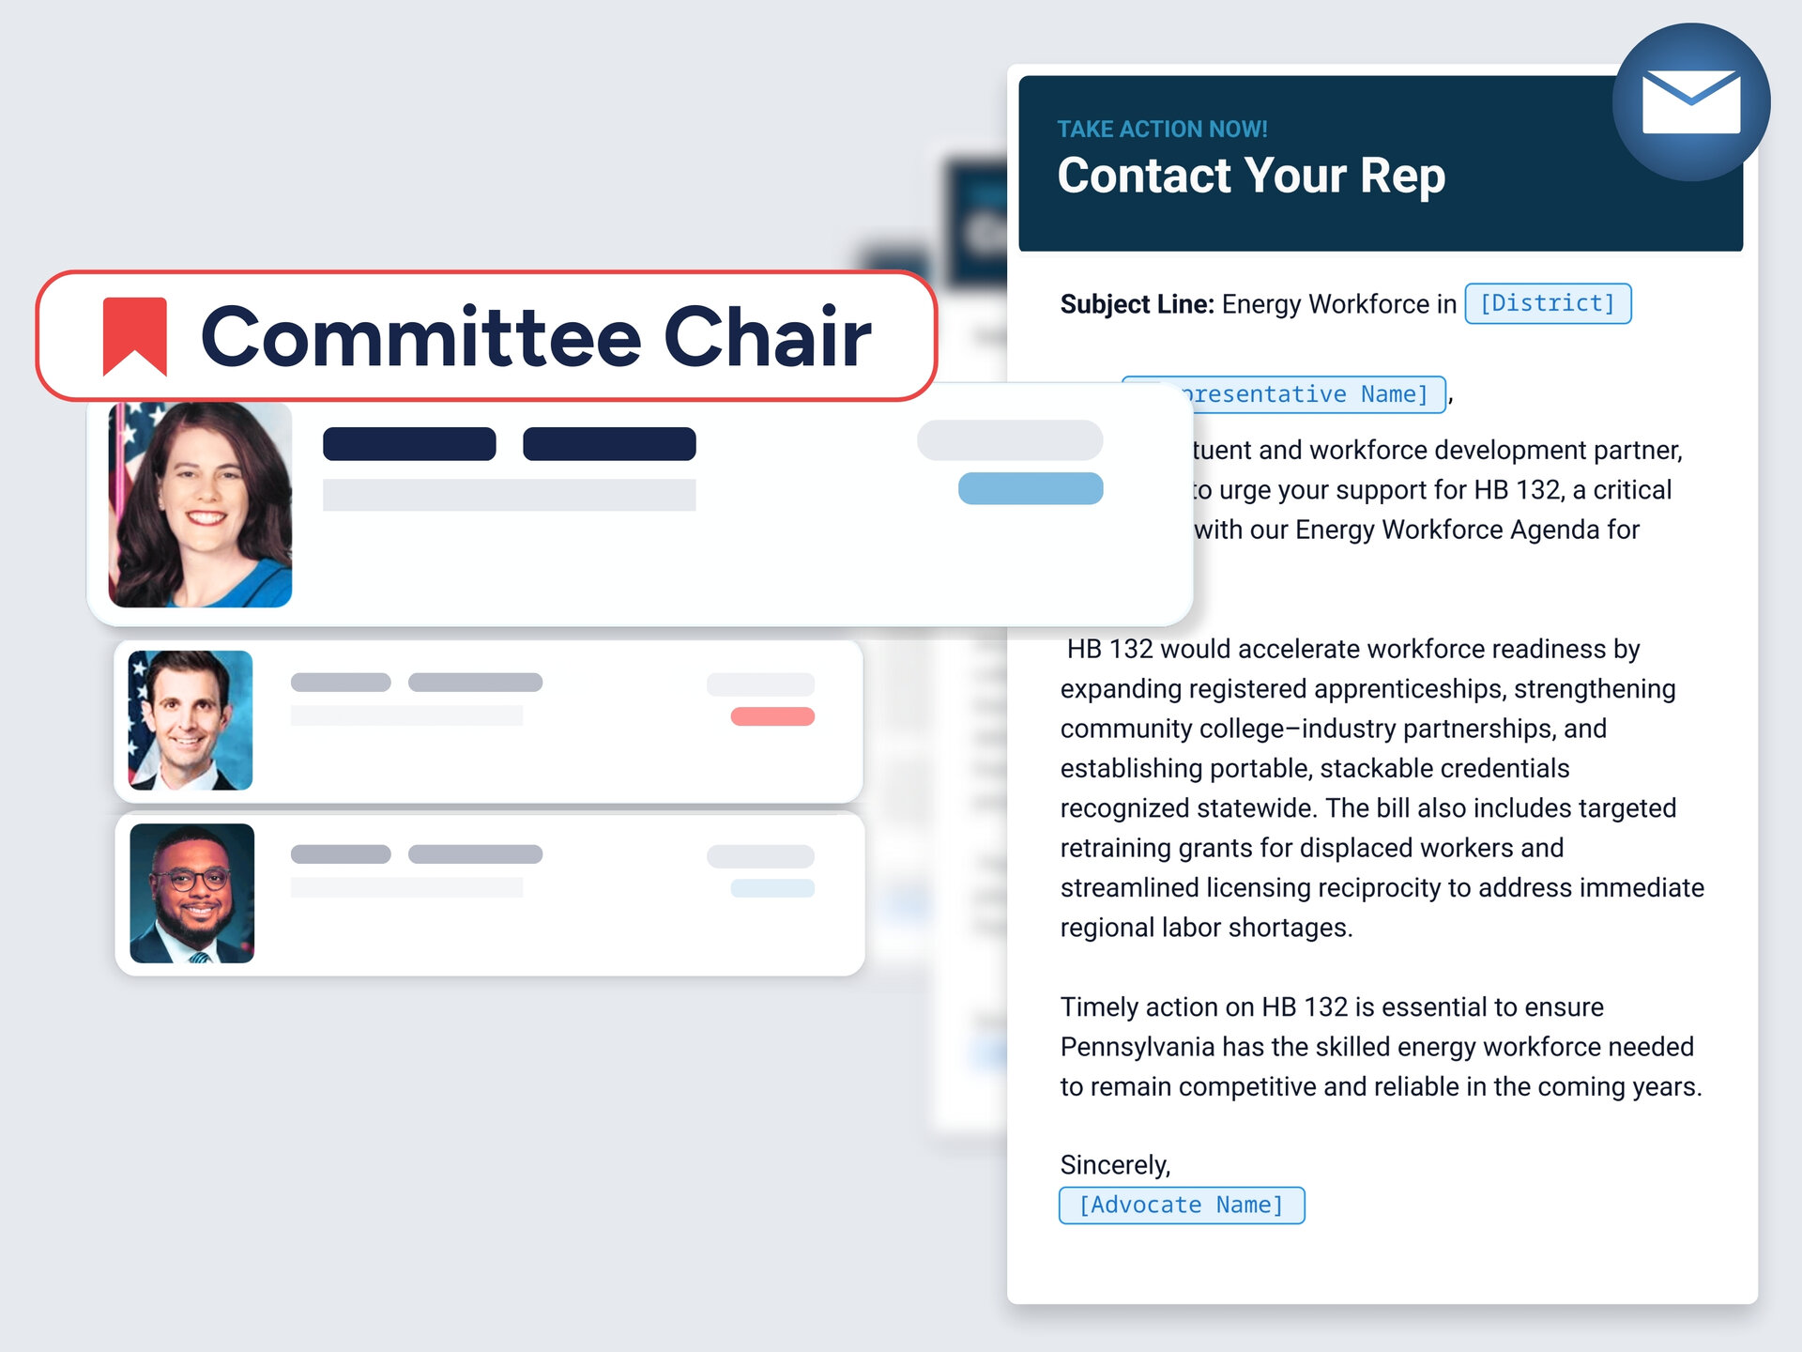This screenshot has height=1352, width=1802.
Task: Click the smiling woman's profile photo
Action: 200,504
